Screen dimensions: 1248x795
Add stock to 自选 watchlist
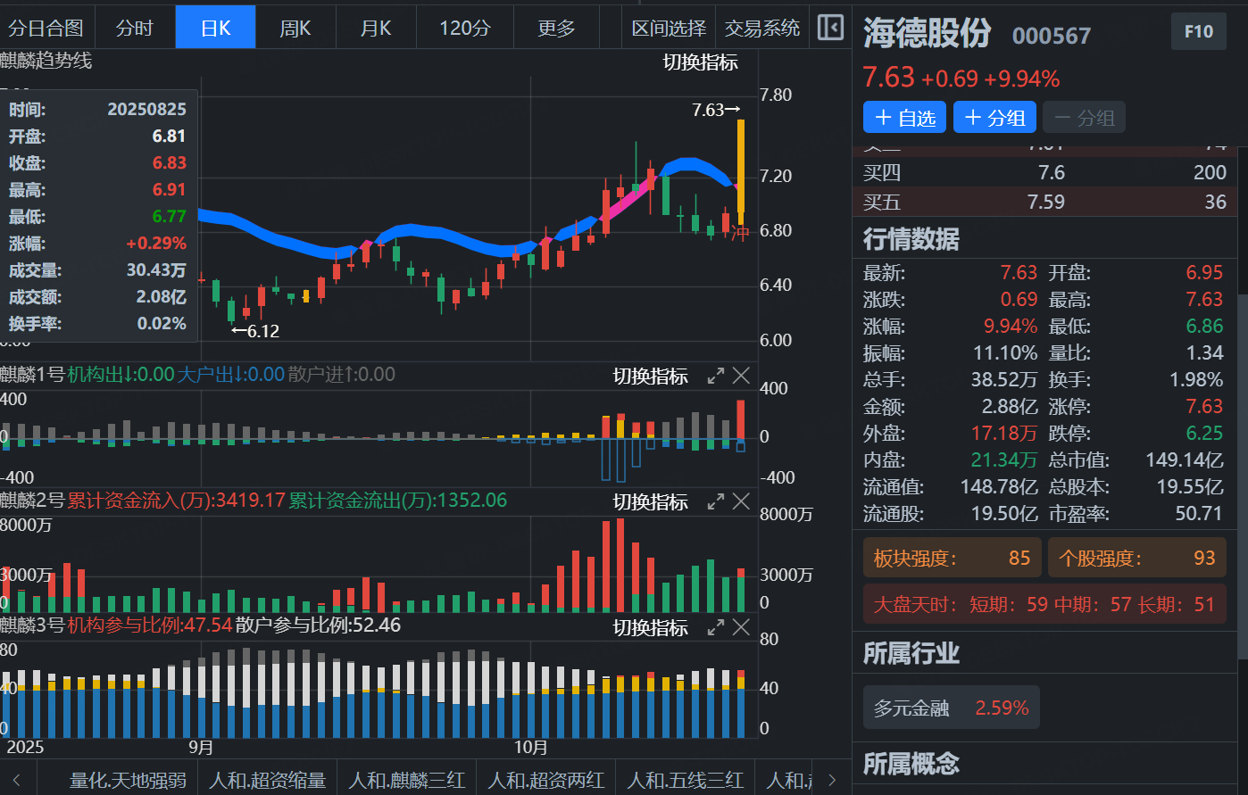tap(904, 118)
